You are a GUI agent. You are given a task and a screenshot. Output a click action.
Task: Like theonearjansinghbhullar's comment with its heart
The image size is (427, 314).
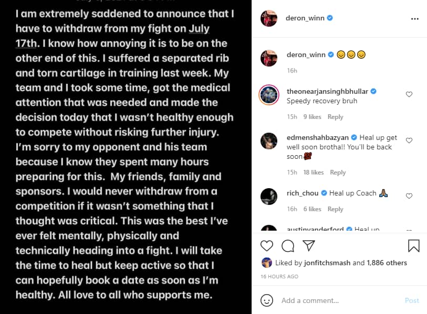point(409,94)
